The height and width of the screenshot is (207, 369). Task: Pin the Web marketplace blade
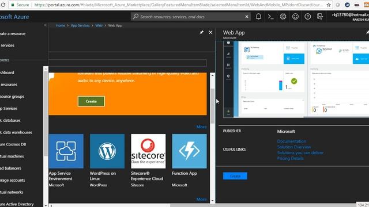click(x=201, y=32)
